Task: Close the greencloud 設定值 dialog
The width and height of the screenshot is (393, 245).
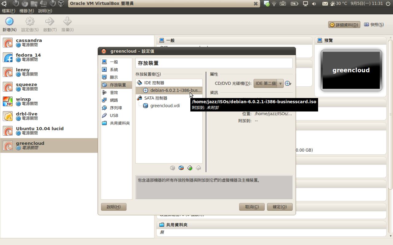Action: pos(104,51)
